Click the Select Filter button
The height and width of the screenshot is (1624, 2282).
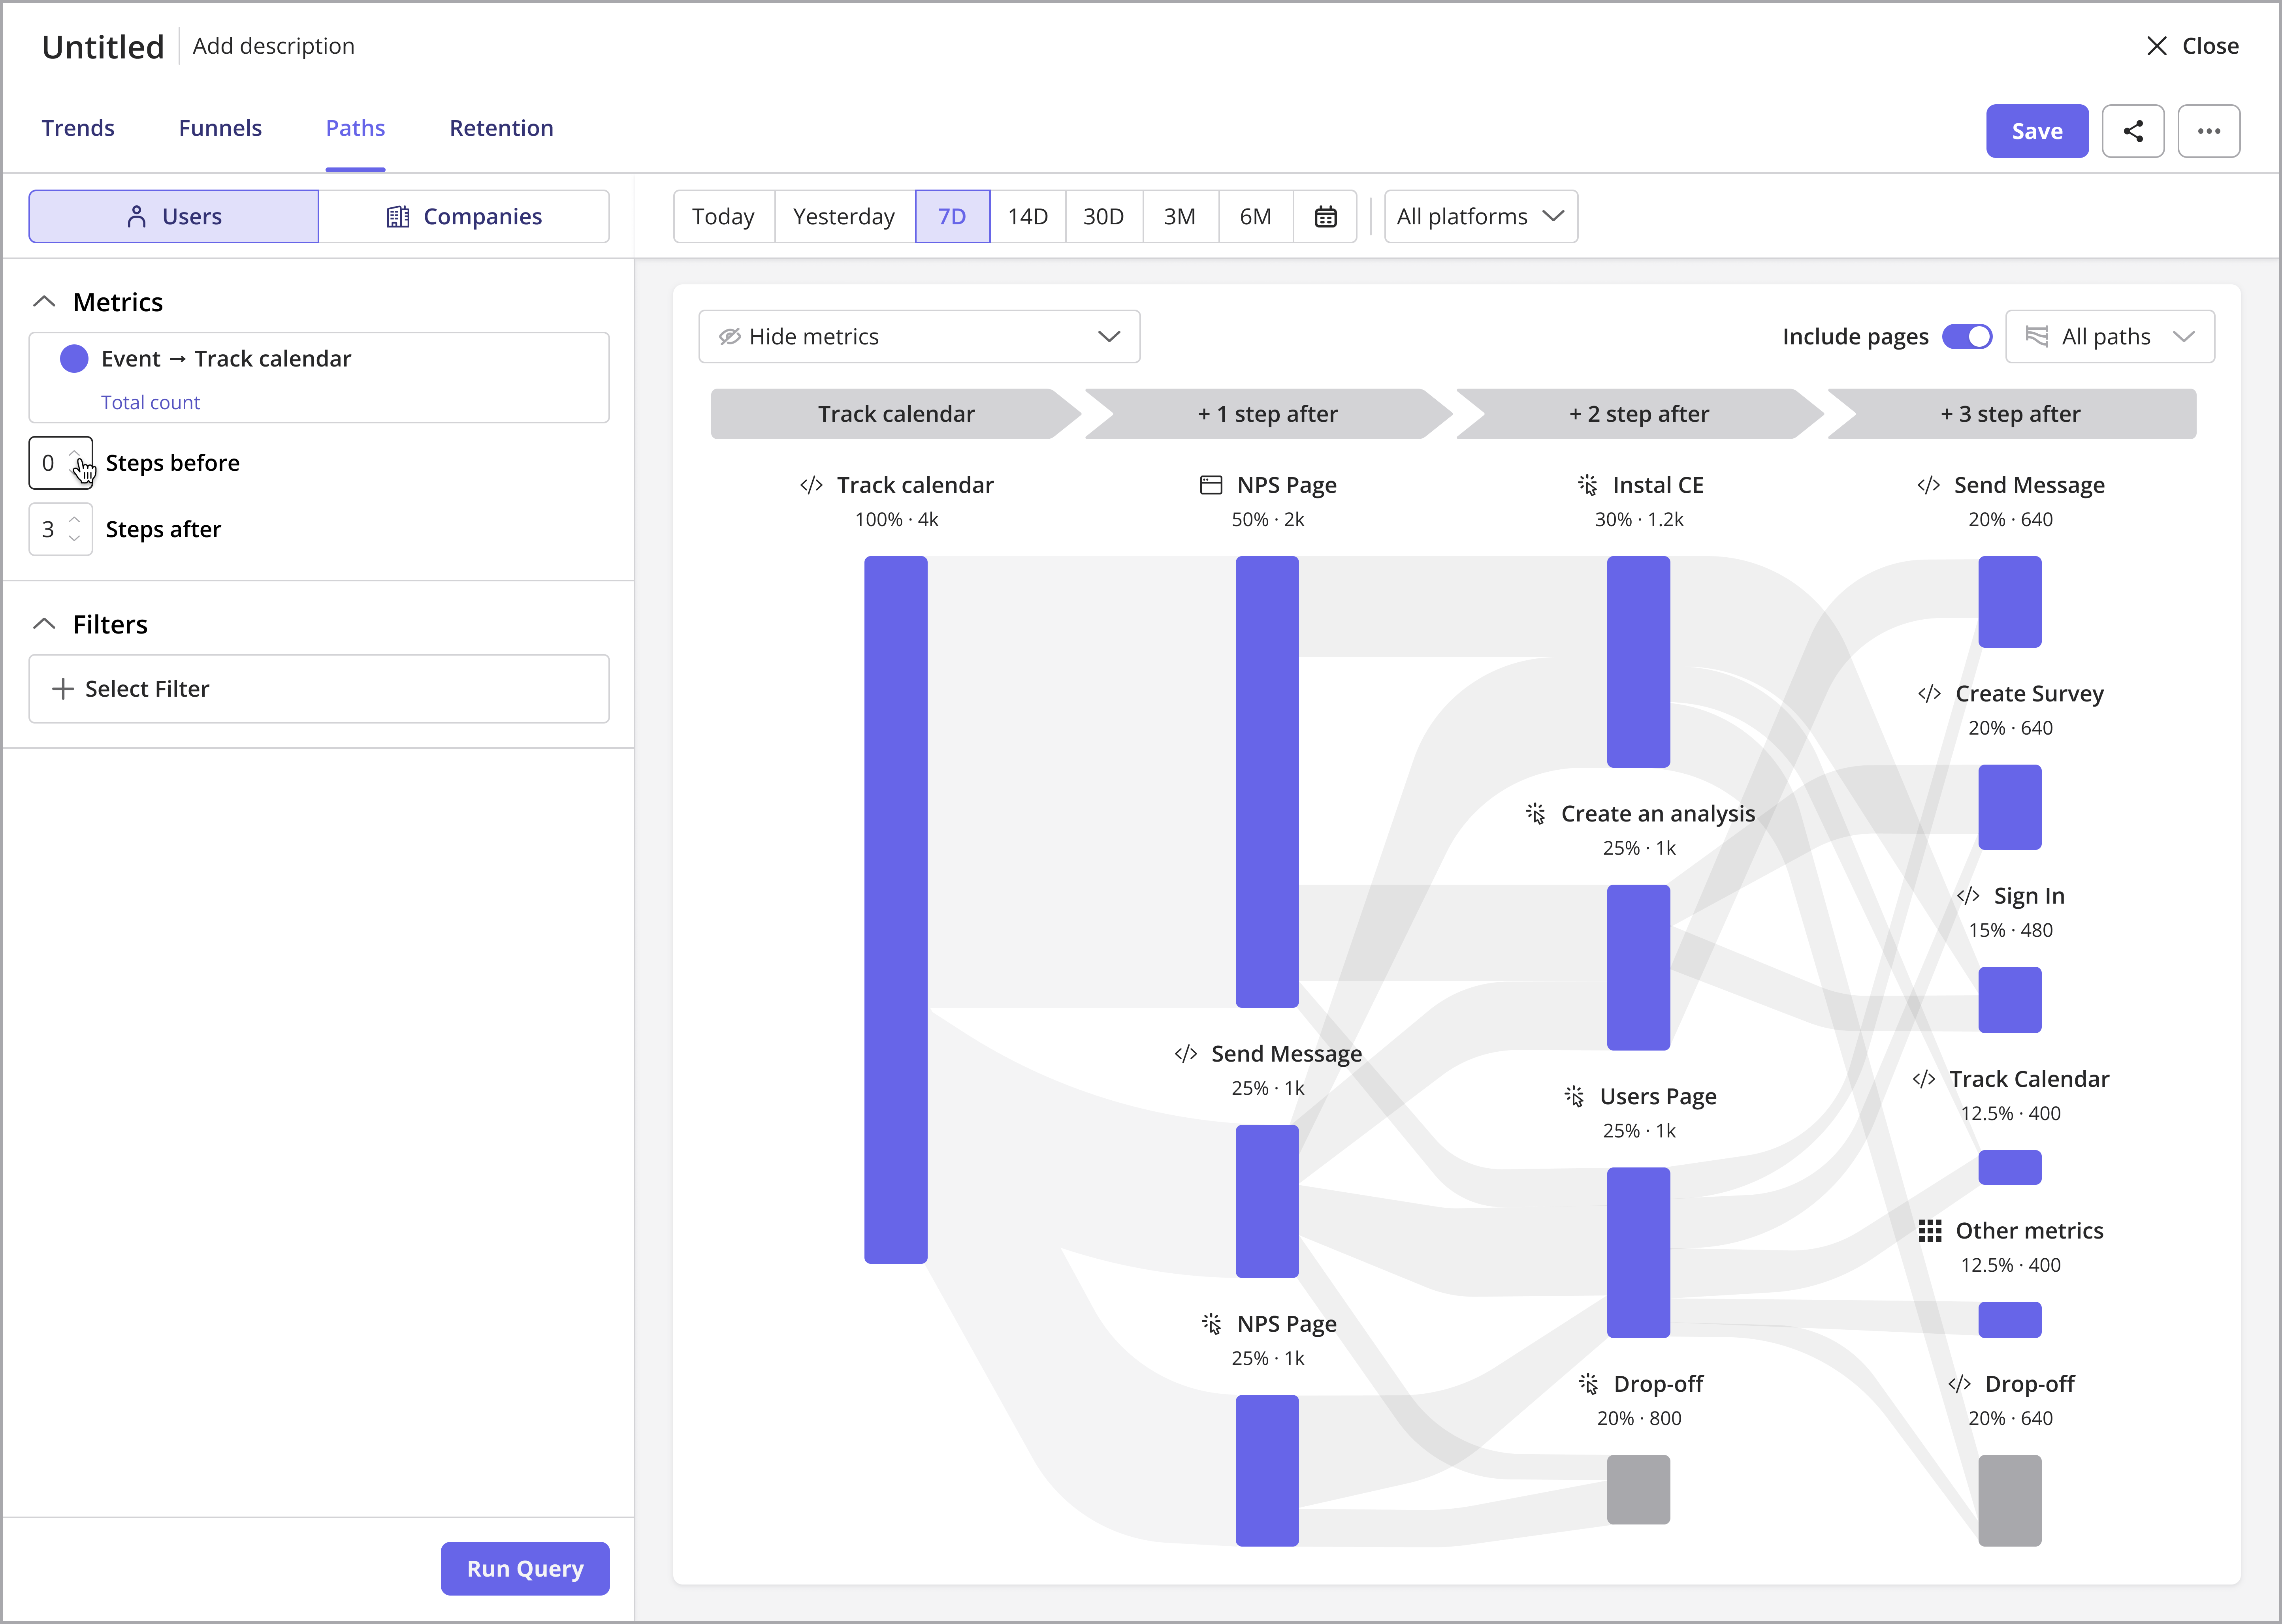pos(319,689)
